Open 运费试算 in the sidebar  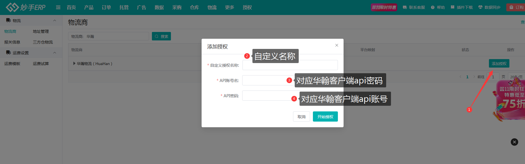pos(41,64)
